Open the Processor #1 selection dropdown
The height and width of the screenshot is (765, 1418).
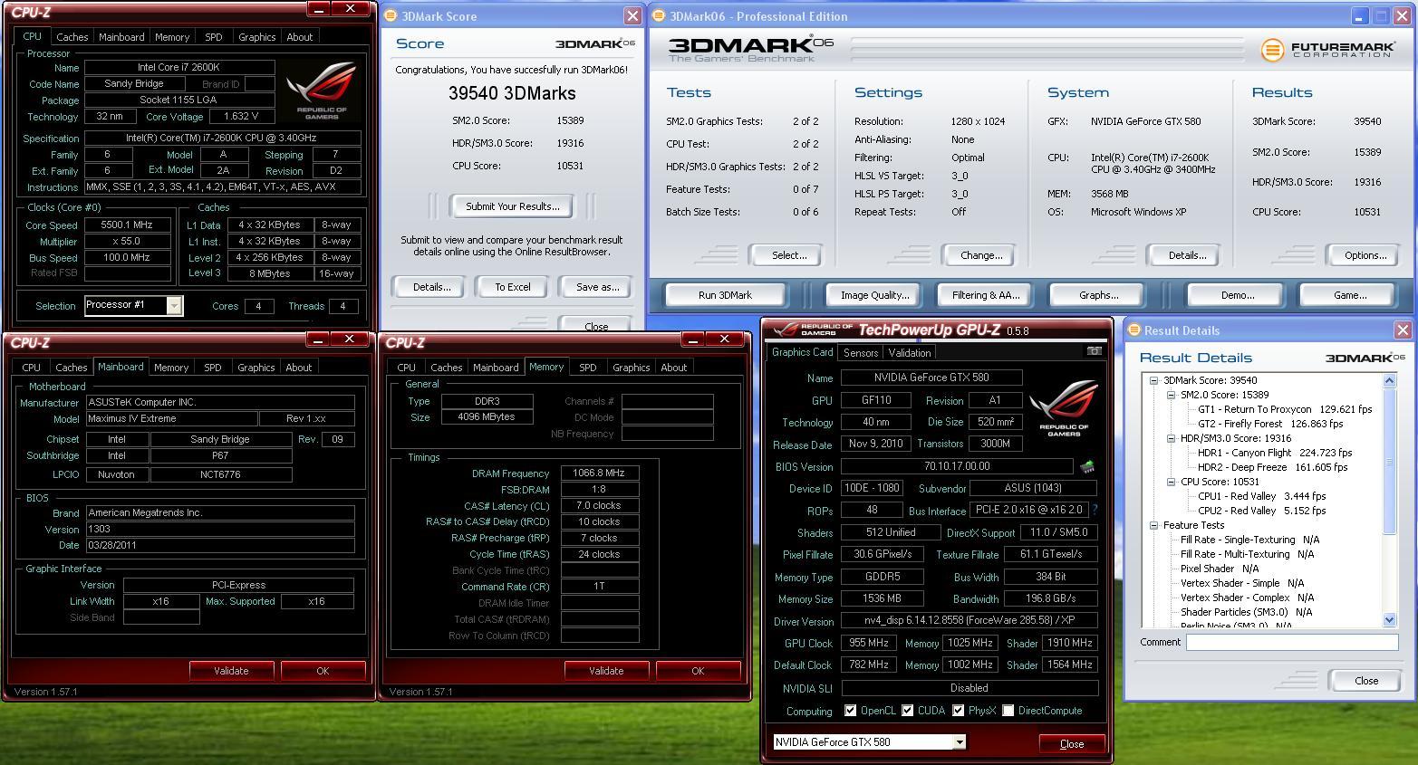click(x=173, y=305)
